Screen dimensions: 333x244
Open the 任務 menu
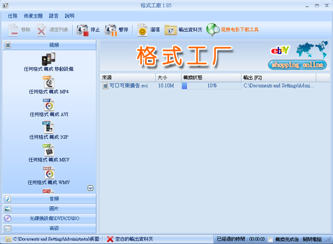(x=13, y=16)
